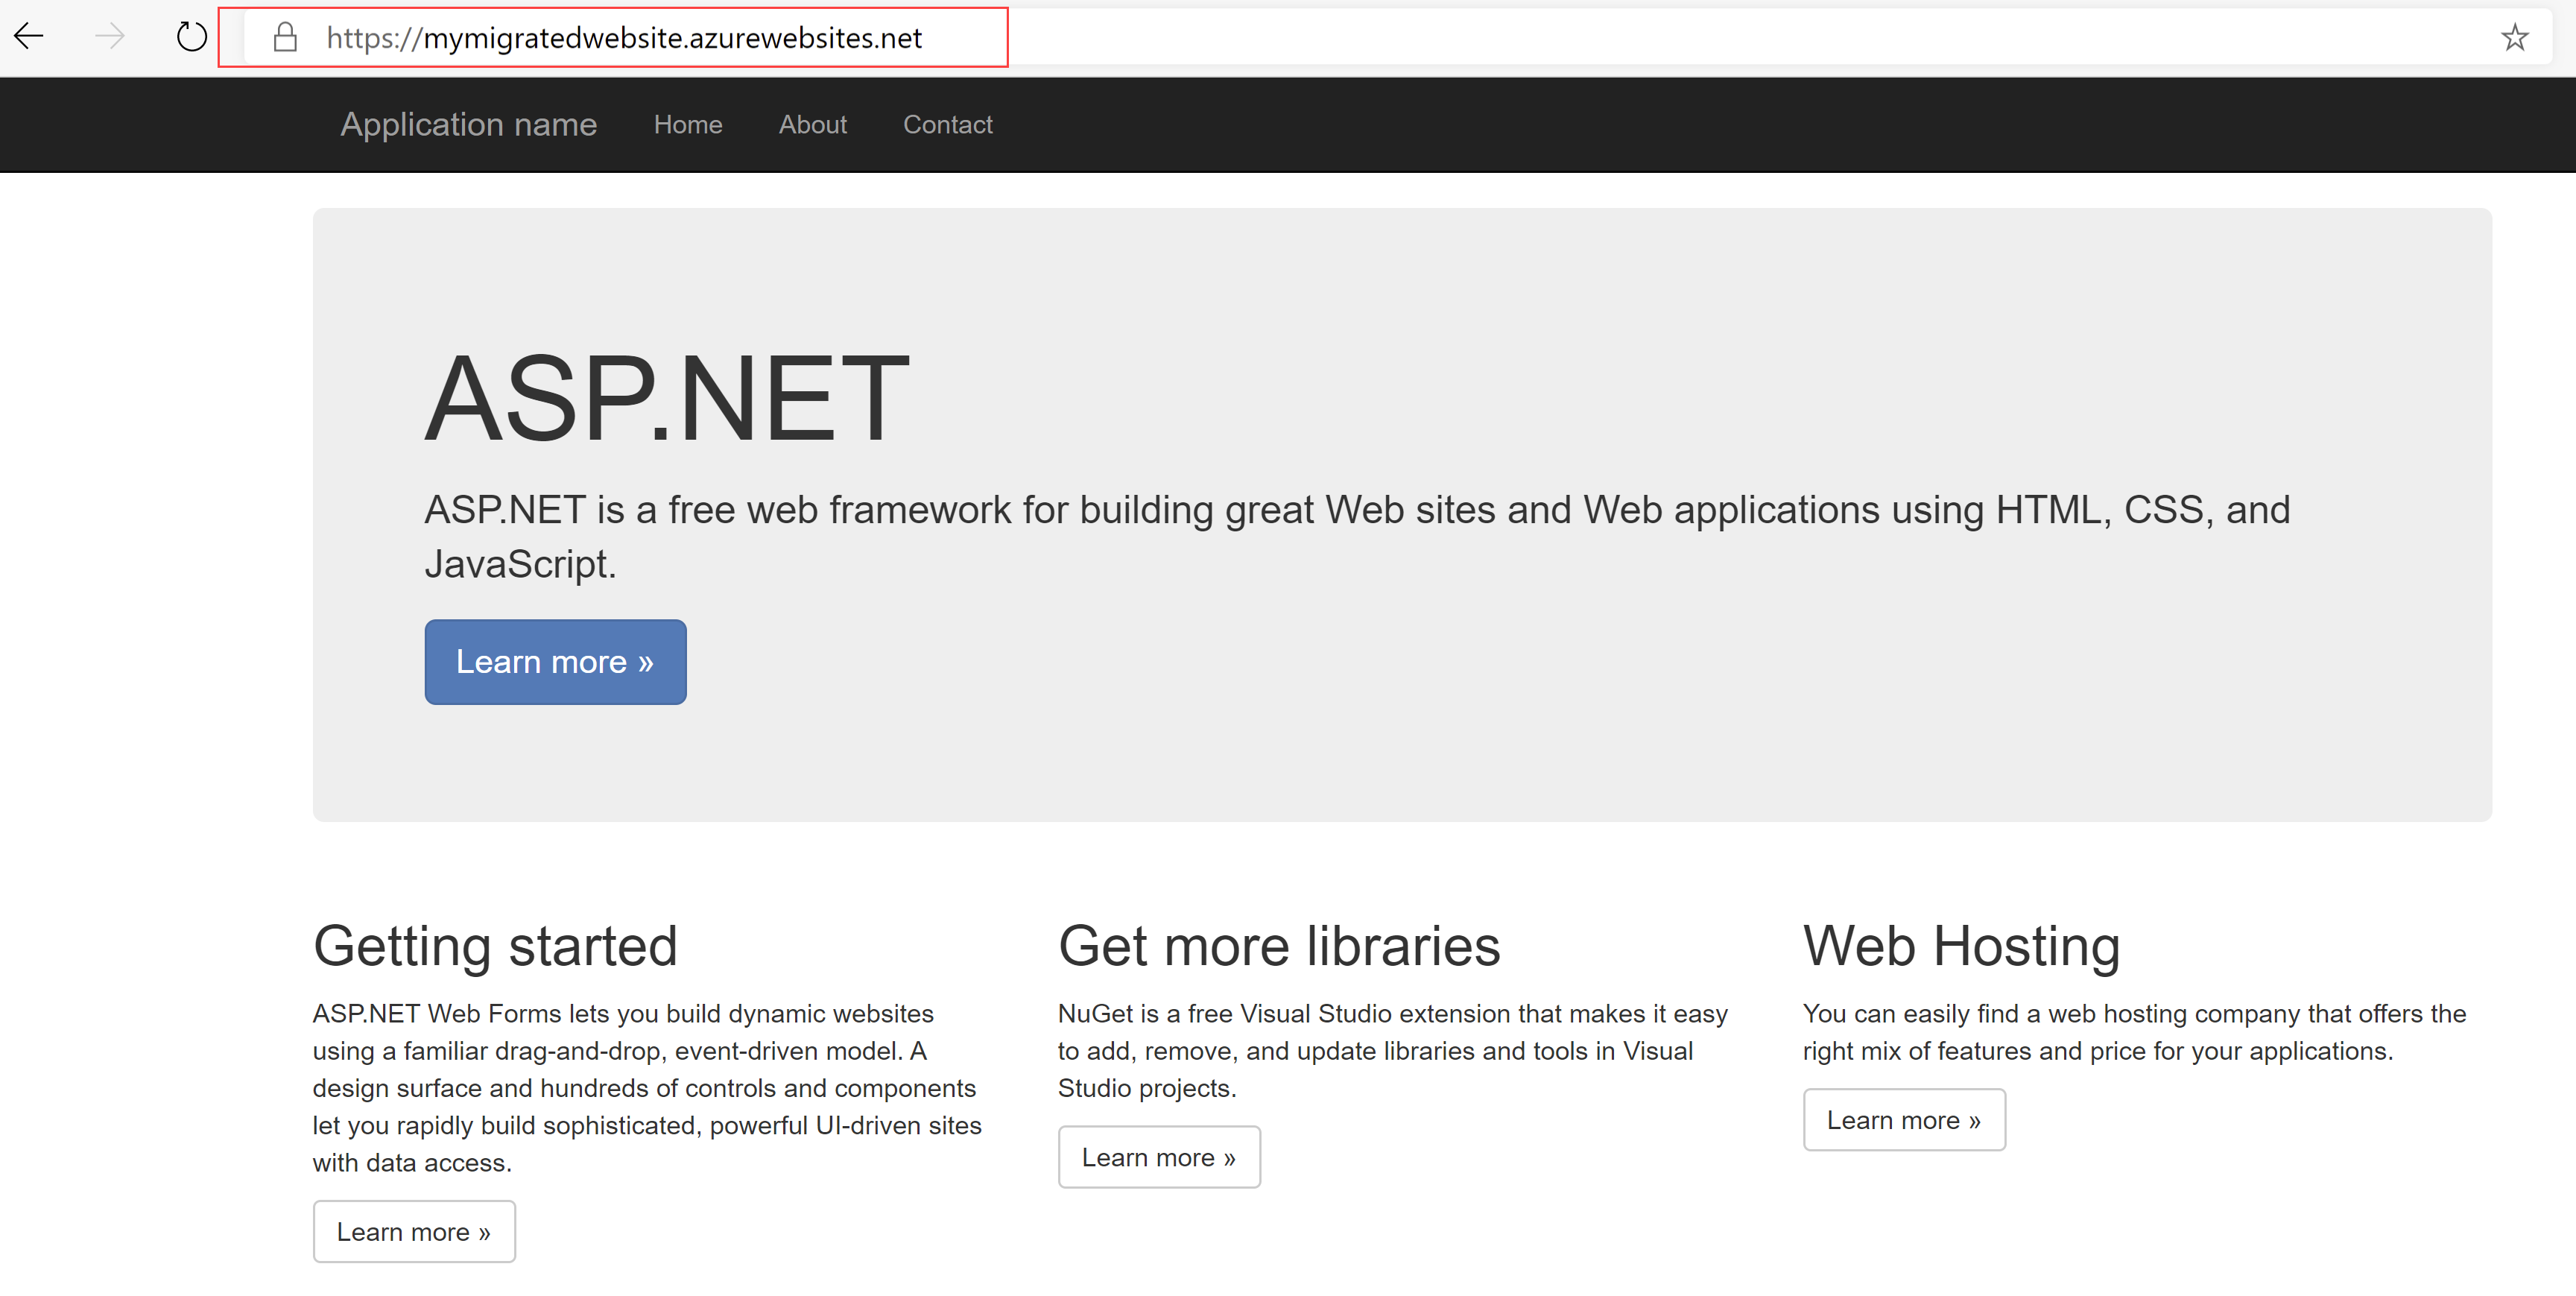Select Home in the navigation bar
Screen dimensions: 2576x1296
pyautogui.click(x=688, y=124)
